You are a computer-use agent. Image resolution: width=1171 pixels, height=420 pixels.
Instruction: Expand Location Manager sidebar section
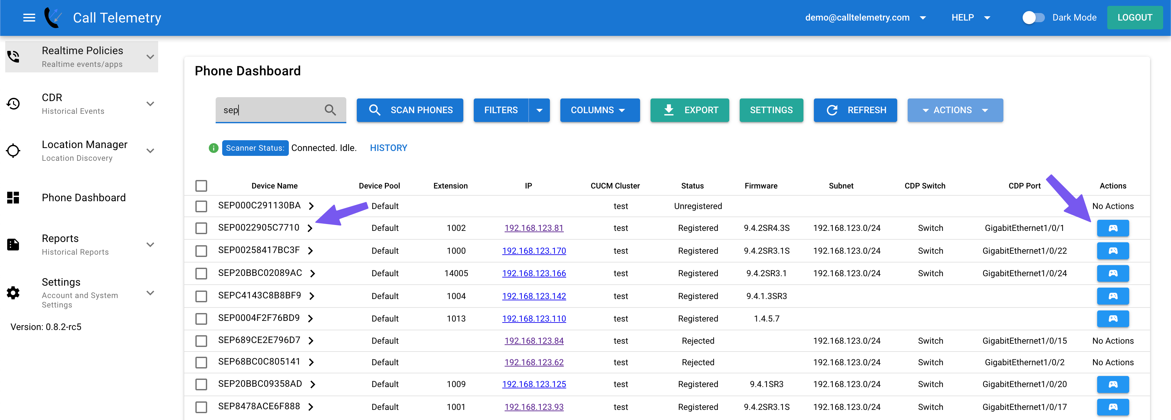(151, 151)
